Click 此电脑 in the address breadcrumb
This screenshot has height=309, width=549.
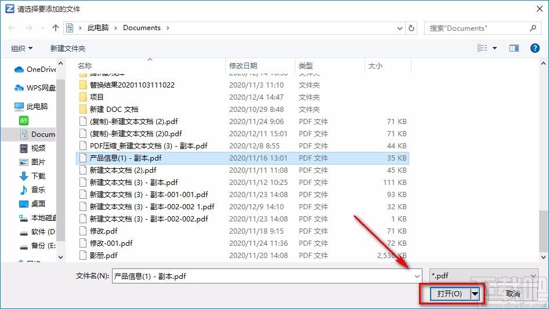pyautogui.click(x=98, y=28)
